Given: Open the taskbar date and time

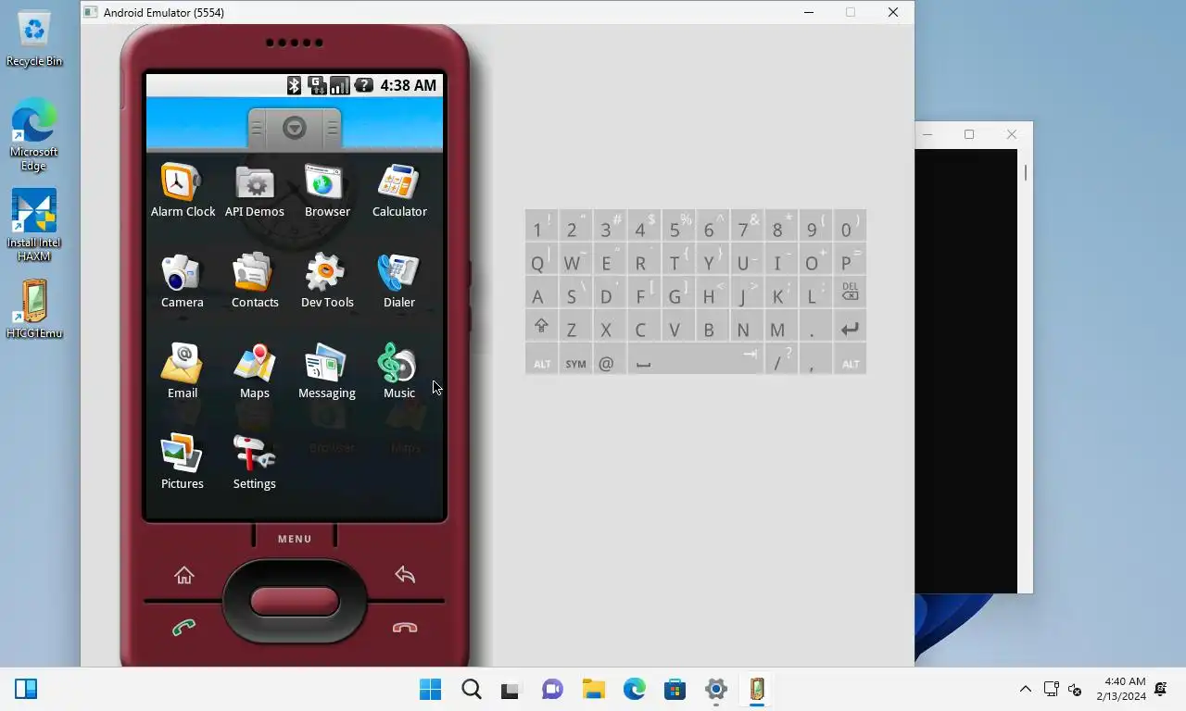Looking at the screenshot, I should click(1121, 689).
